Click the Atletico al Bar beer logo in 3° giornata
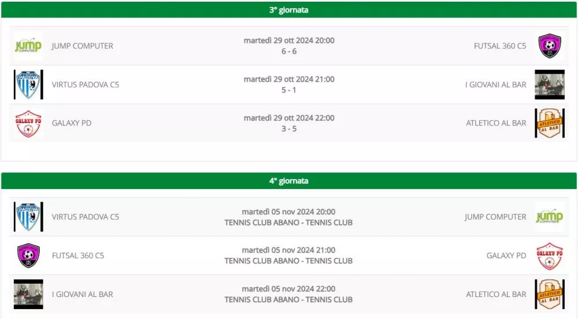The width and height of the screenshot is (578, 319). (x=550, y=124)
